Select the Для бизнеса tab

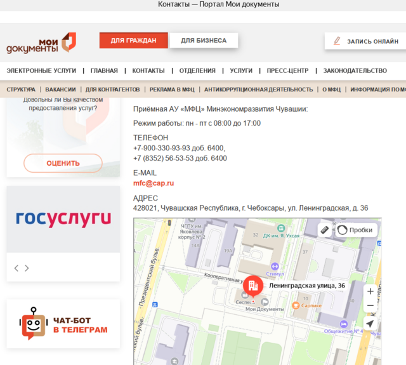pyautogui.click(x=204, y=41)
